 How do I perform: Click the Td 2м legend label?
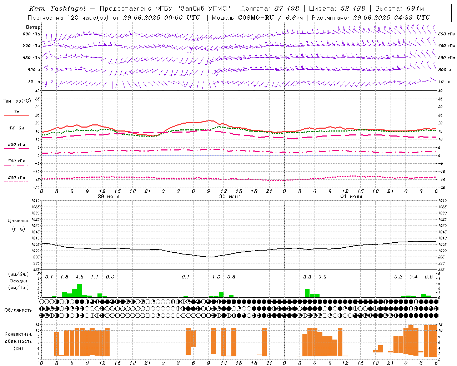[17, 128]
